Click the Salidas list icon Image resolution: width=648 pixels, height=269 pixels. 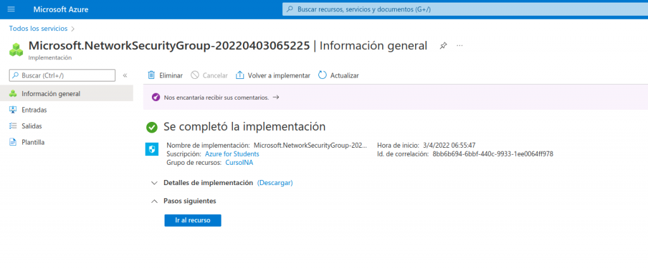click(13, 126)
